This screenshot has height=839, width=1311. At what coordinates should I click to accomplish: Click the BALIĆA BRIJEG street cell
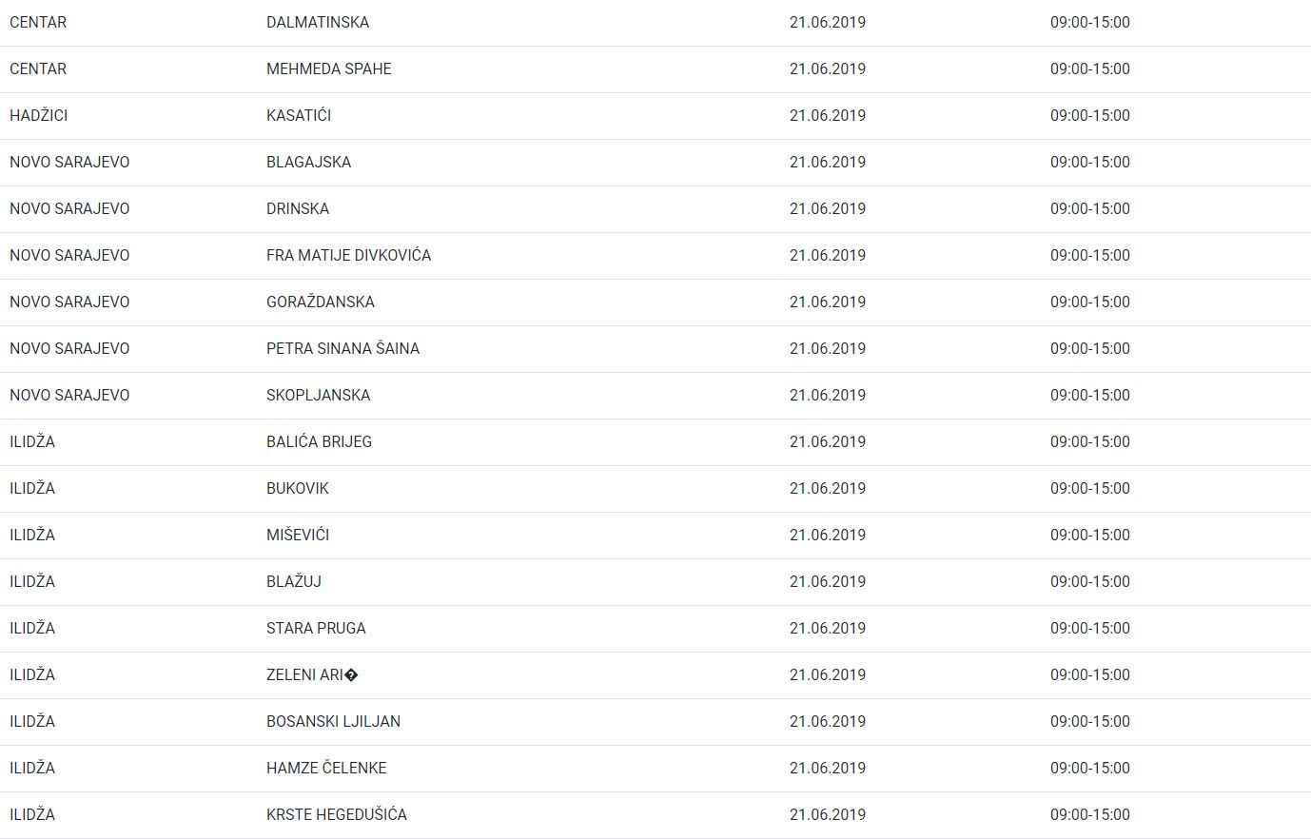[320, 441]
